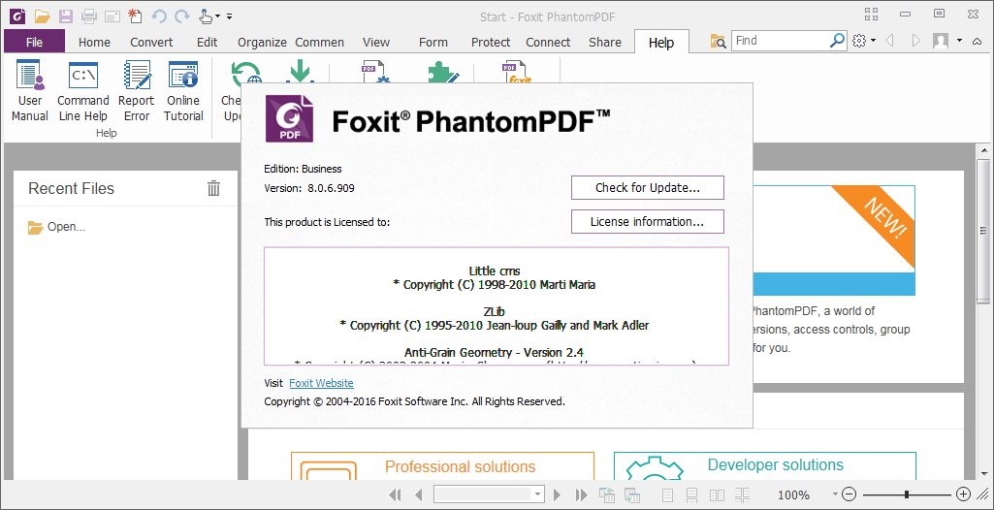Click the Undo arrow
Image resolution: width=994 pixels, height=510 pixels.
click(x=158, y=16)
